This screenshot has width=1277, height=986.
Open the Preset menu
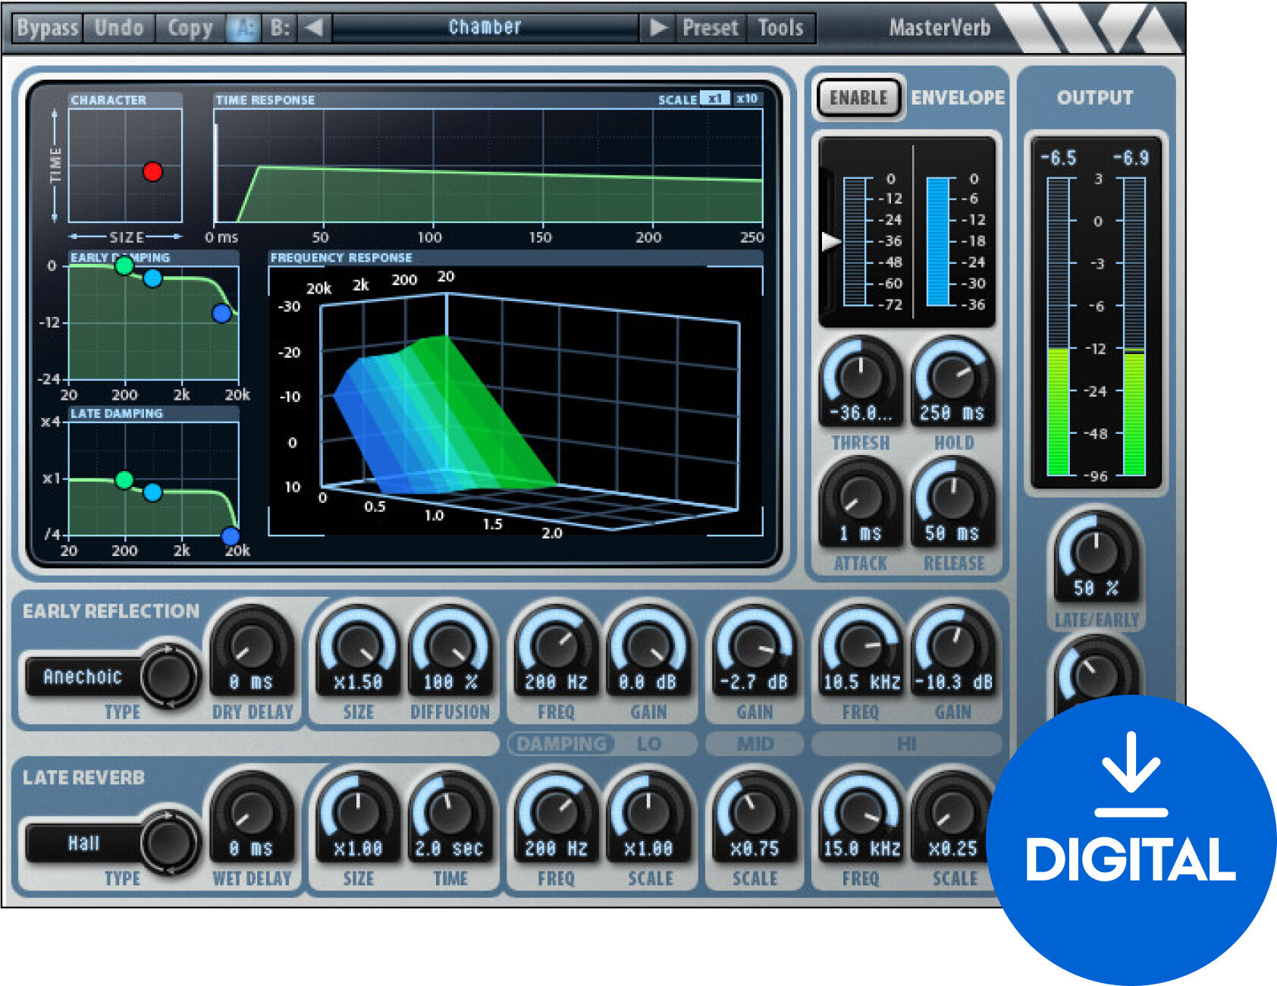tap(710, 27)
